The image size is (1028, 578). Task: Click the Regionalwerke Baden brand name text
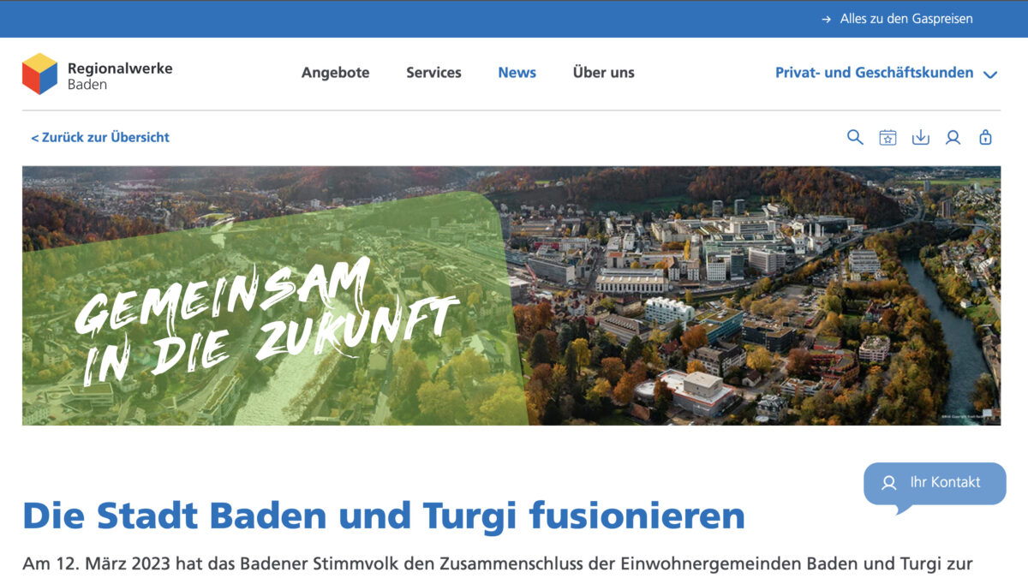point(120,75)
